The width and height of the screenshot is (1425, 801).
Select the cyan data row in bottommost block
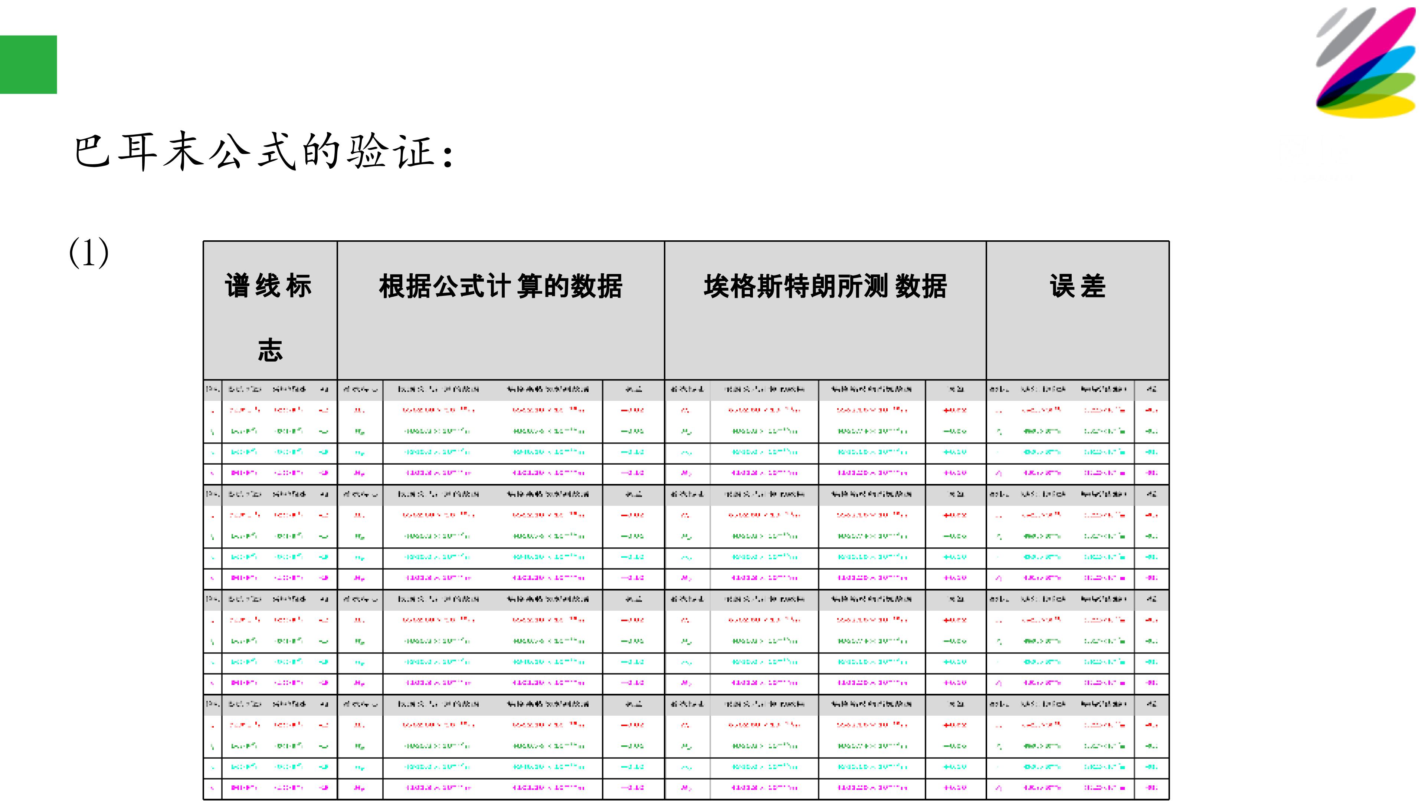pyautogui.click(x=686, y=767)
